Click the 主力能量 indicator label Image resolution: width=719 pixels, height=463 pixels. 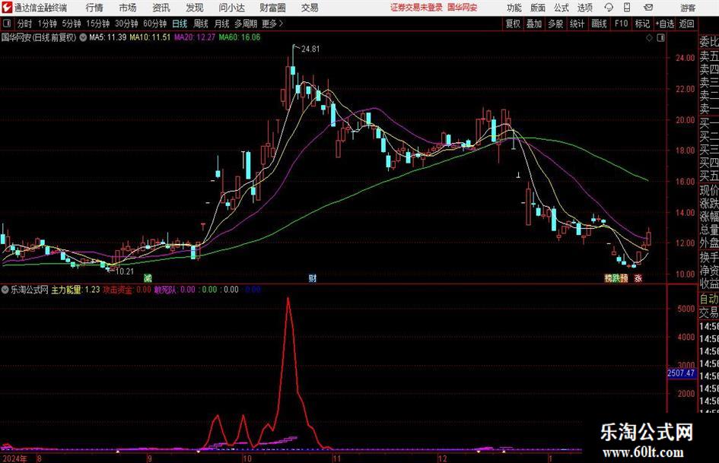66,290
